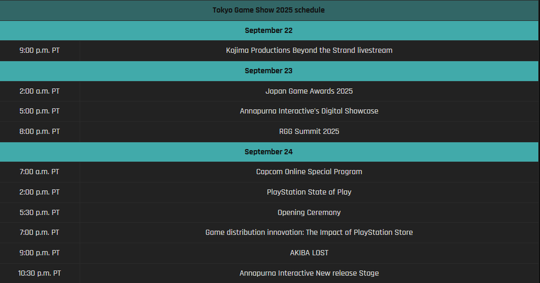Click Game distribution innovation PlayStation Store entry
Image resolution: width=540 pixels, height=283 pixels.
point(309,232)
